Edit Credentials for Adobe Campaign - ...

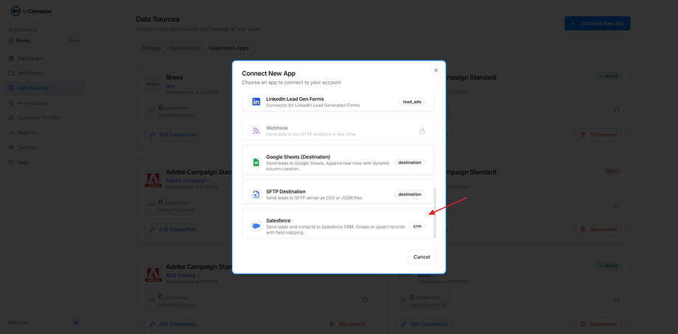(x=172, y=229)
